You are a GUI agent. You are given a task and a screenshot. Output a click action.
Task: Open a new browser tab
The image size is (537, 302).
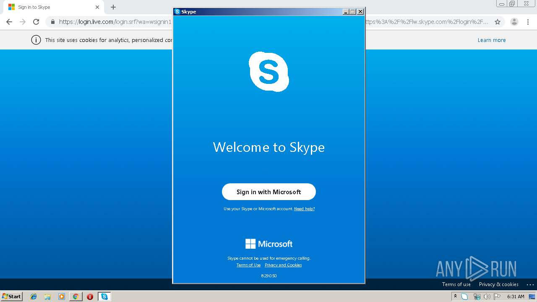tap(113, 7)
